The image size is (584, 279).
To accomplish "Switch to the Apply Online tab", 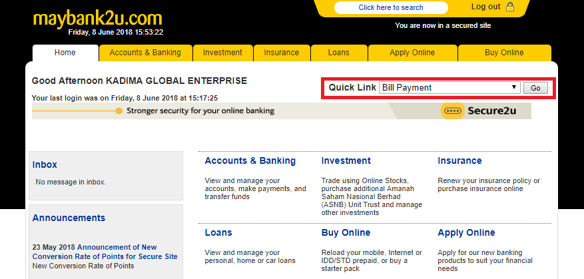I will coord(412,53).
